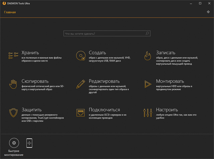Click the magnifier icon in search box
This screenshot has width=214, height=159.
(147, 33)
